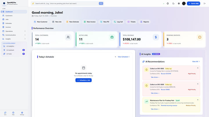Viewport: 209px width, 117px height.
Task: Click the Total Revenue dollar icon
Action: (156, 37)
